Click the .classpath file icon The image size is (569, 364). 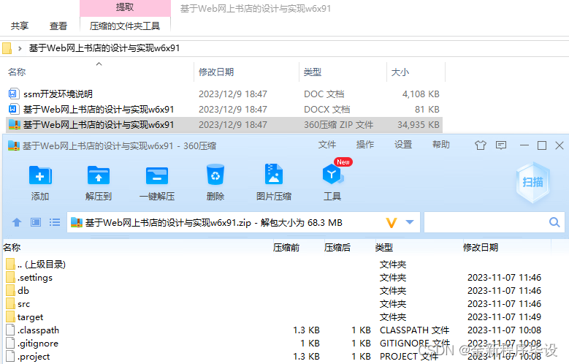click(10, 330)
